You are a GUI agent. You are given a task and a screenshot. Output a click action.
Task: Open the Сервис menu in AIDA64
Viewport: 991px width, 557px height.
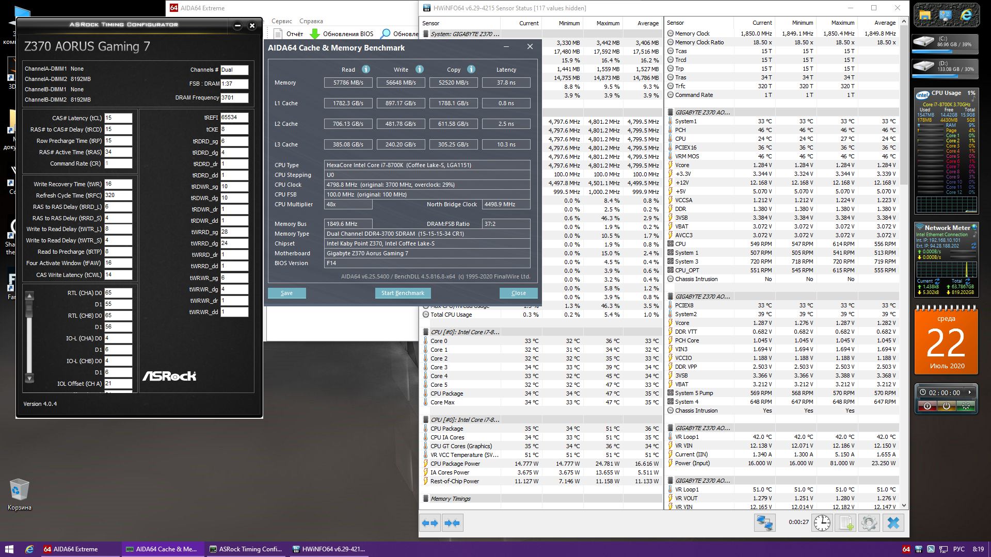click(x=281, y=21)
